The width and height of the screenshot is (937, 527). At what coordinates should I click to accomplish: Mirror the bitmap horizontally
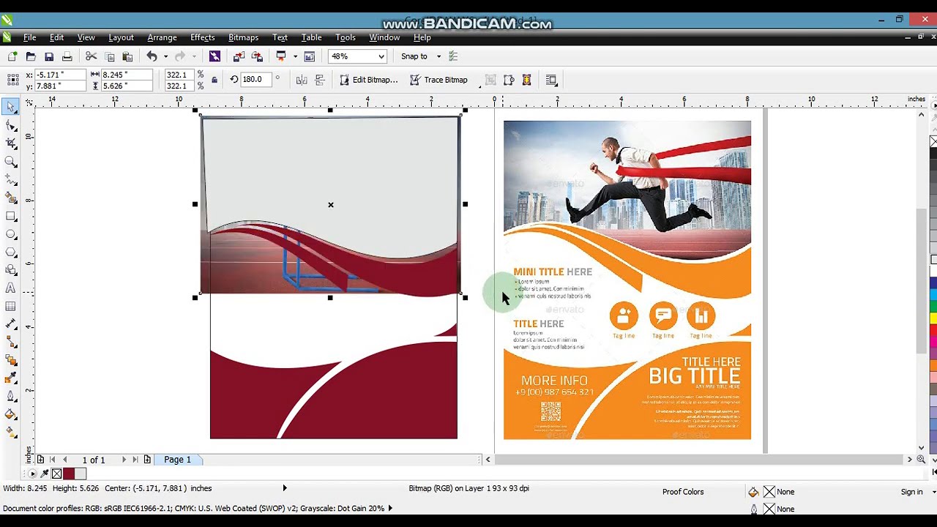pos(302,80)
